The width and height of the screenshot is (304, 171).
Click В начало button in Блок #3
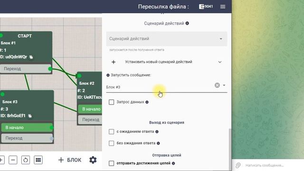(27, 128)
